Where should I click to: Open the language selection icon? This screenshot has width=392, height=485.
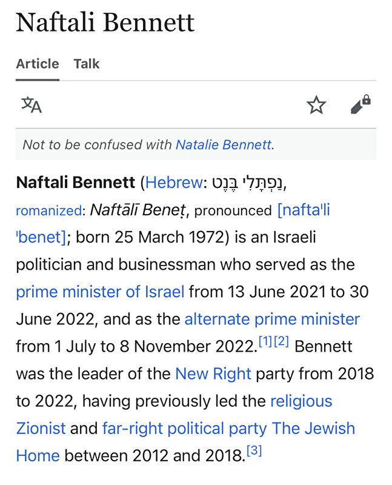pyautogui.click(x=32, y=105)
